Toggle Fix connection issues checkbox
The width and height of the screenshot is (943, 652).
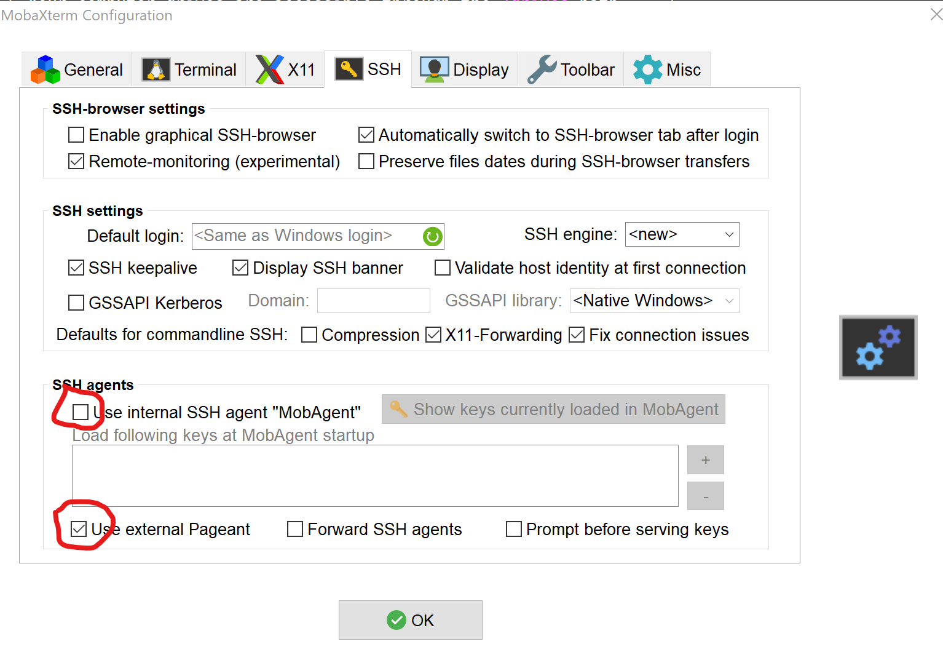click(x=577, y=335)
